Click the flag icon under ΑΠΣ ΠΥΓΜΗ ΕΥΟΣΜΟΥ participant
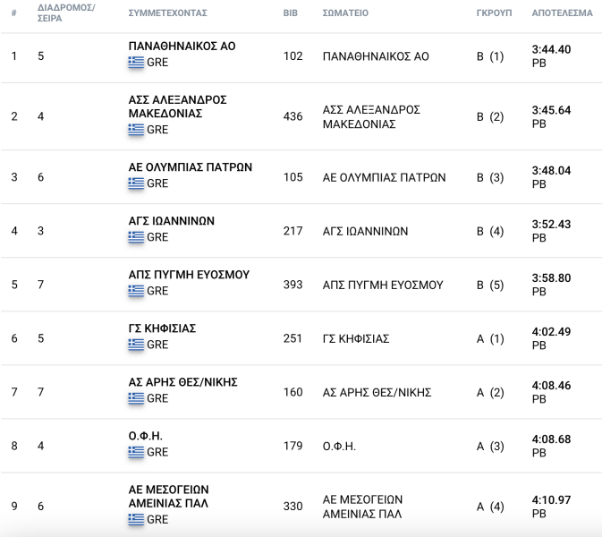The height and width of the screenshot is (537, 602). (136, 291)
